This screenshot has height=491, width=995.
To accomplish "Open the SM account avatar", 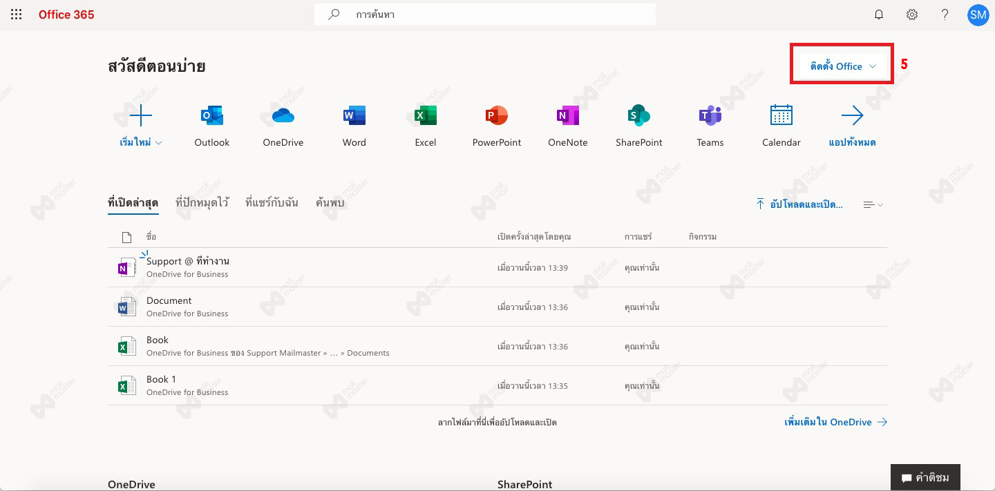I will click(x=978, y=15).
